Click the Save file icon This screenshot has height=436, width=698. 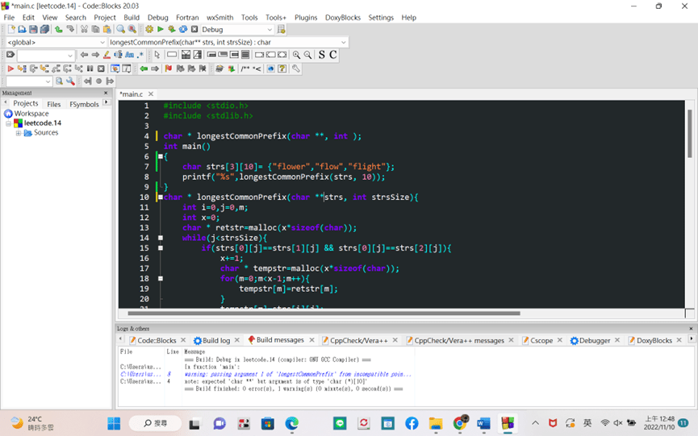[x=33, y=30]
